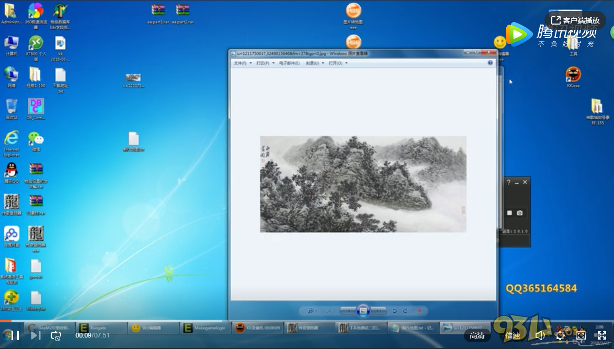Rotate the photo counterclockwise
The height and width of the screenshot is (349, 614).
coord(394,311)
